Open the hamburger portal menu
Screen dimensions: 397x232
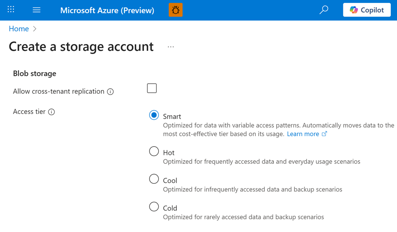click(36, 10)
